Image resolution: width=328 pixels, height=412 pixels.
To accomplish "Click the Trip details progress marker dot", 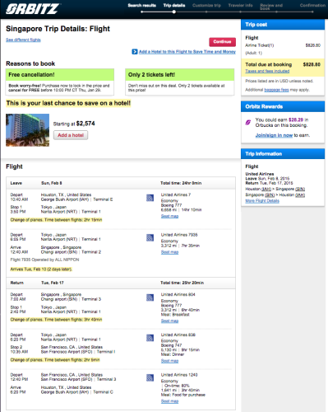I will pyautogui.click(x=174, y=12).
